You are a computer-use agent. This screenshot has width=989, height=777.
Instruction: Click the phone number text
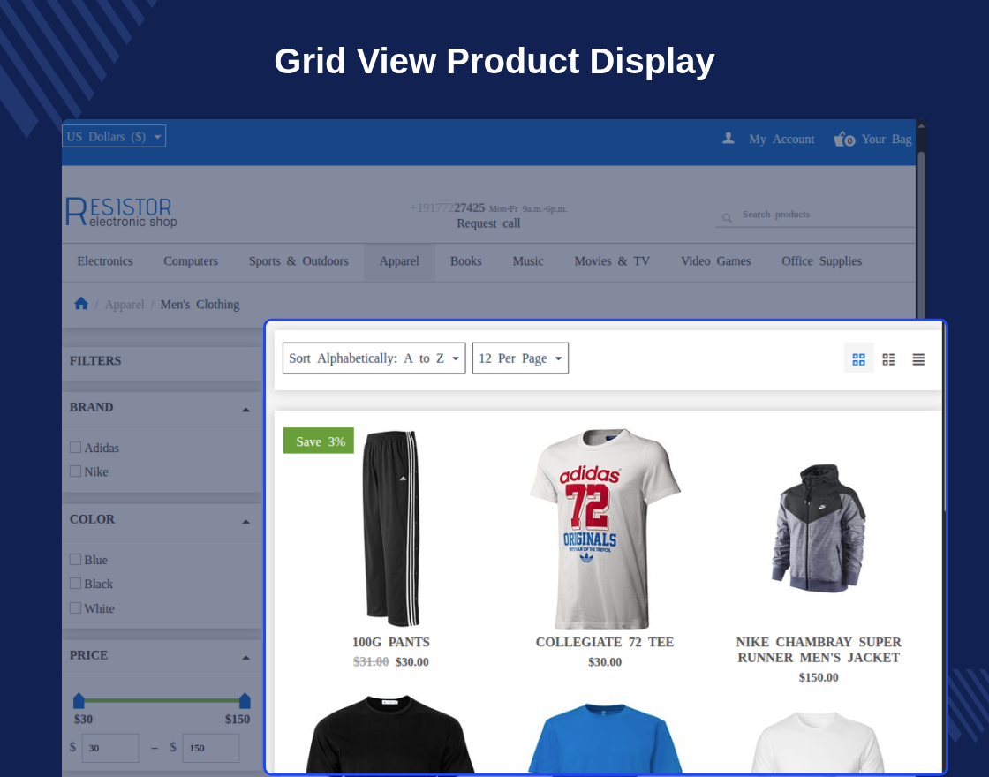(x=447, y=207)
